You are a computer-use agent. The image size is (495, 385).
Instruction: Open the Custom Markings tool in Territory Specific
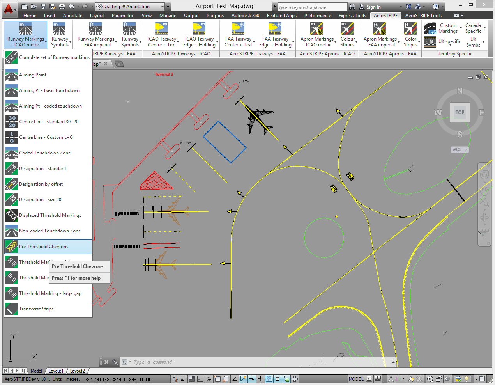coord(447,27)
